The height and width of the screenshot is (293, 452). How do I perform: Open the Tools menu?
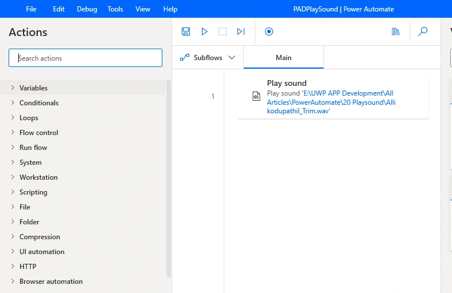coord(115,9)
